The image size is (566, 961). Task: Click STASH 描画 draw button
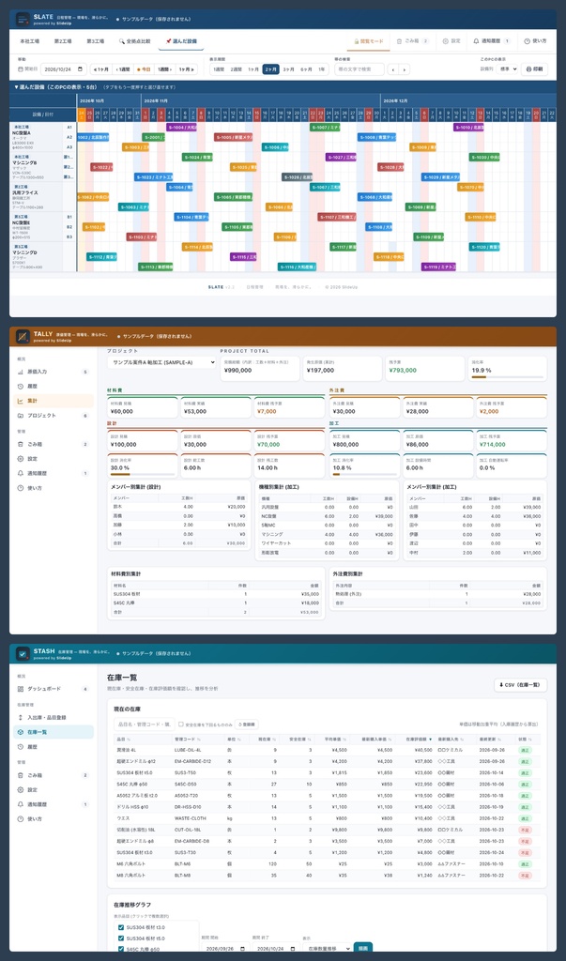(363, 948)
